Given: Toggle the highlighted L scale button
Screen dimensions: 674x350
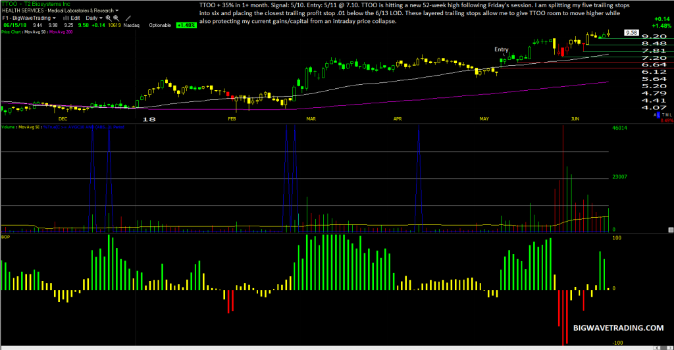Looking at the screenshot, I should click(658, 115).
